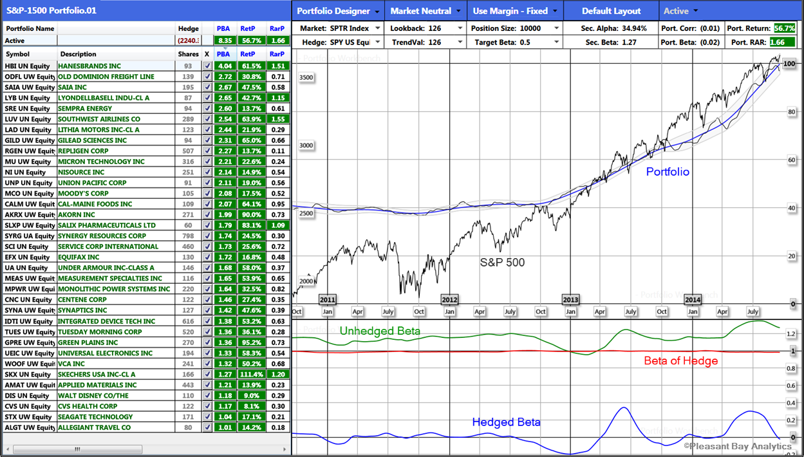This screenshot has width=804, height=457.
Task: Click the Sec. Alpha 34.94% field
Action: (610, 28)
